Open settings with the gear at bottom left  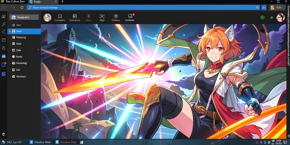pos(3,134)
